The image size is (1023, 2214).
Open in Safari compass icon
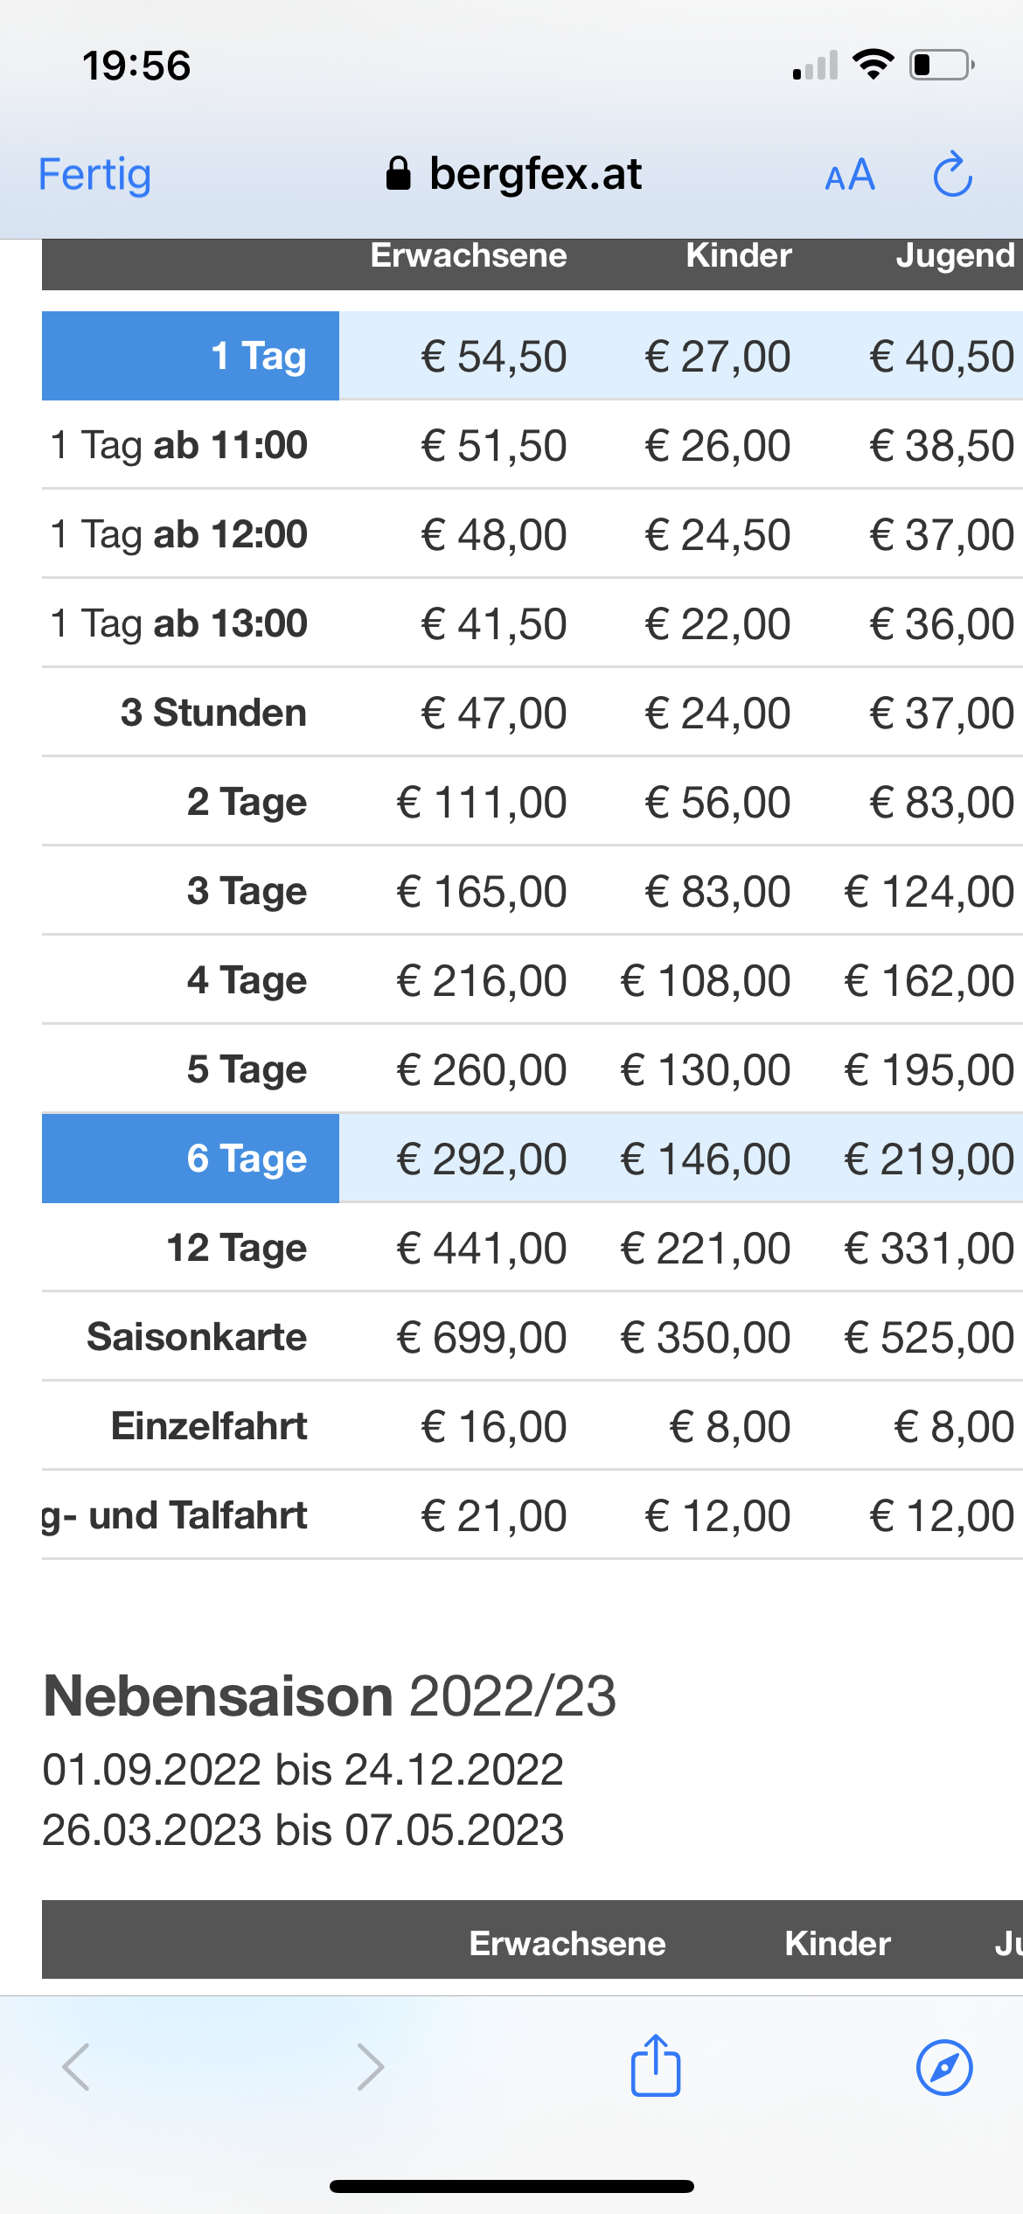[944, 2067]
